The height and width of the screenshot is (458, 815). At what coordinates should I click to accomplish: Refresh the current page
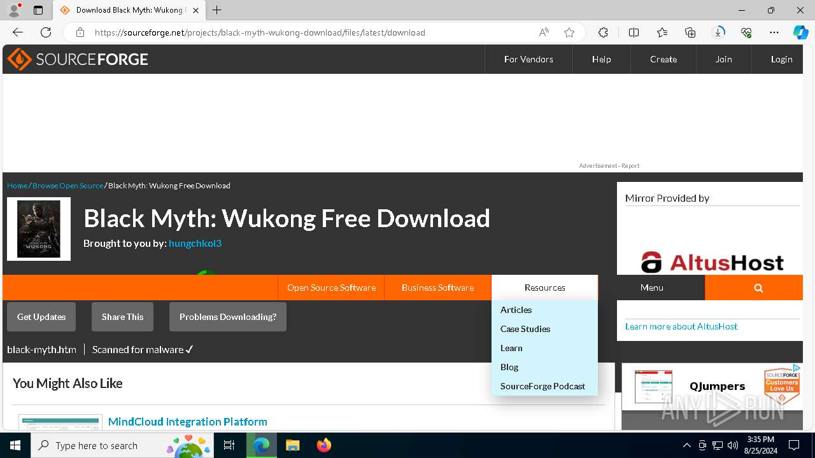46,32
